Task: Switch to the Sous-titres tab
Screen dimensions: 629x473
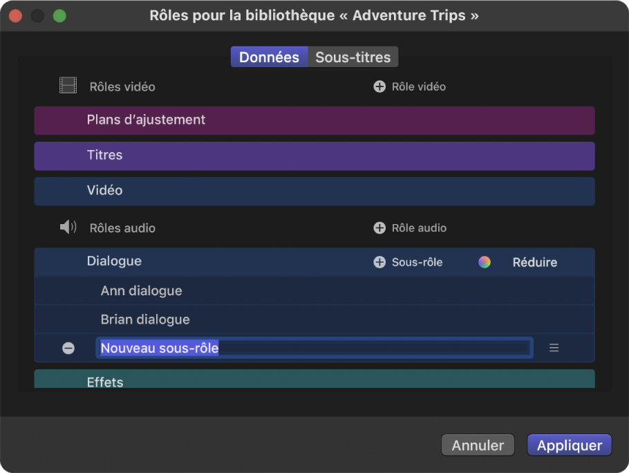Action: (353, 57)
